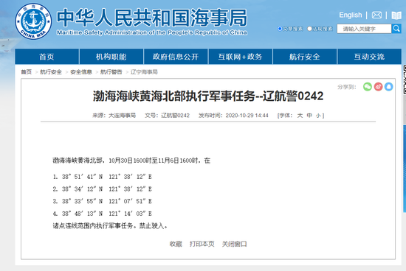Set the font size to 小
This screenshot has width=406, height=271.
[x=318, y=116]
